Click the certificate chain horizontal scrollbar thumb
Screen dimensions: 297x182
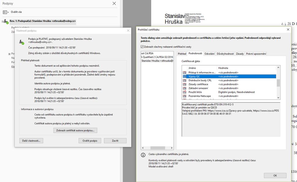click(x=158, y=148)
